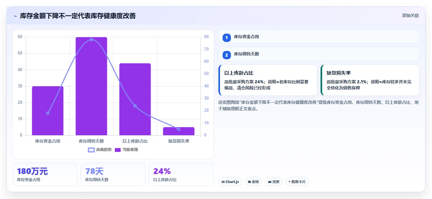Click the 数据卡片 tag chip

[x=297, y=182]
